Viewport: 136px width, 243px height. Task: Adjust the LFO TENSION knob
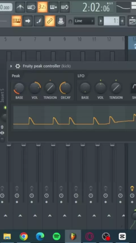116,88
